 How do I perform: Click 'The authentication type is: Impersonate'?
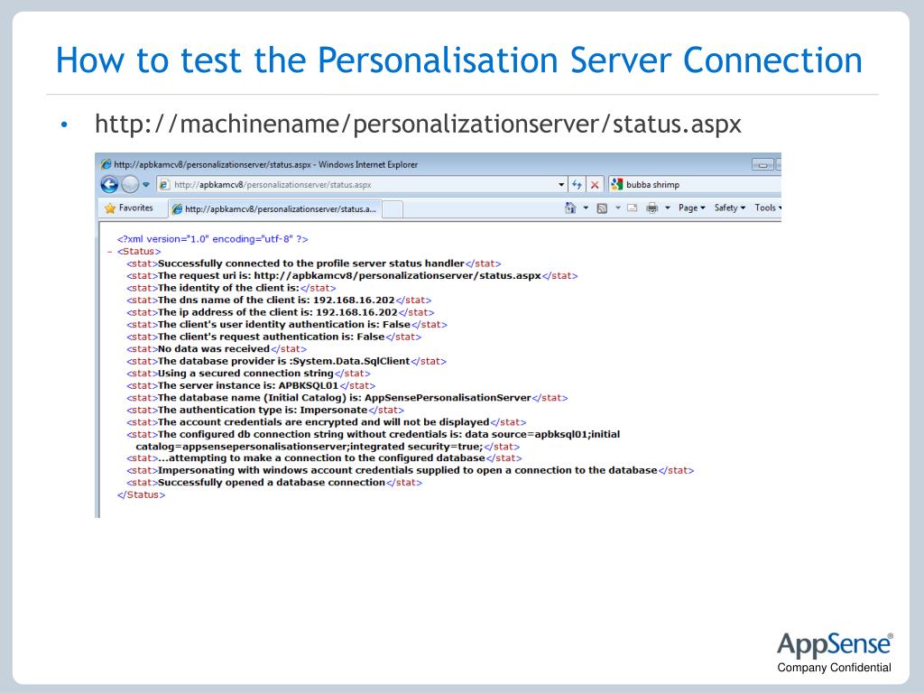(265, 411)
